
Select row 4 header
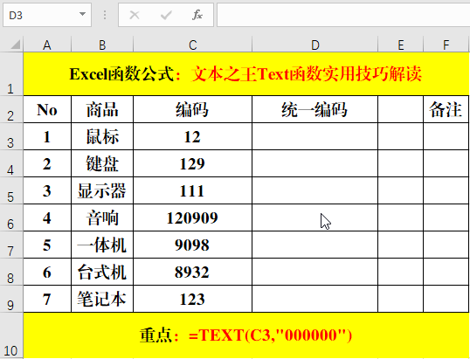11,163
